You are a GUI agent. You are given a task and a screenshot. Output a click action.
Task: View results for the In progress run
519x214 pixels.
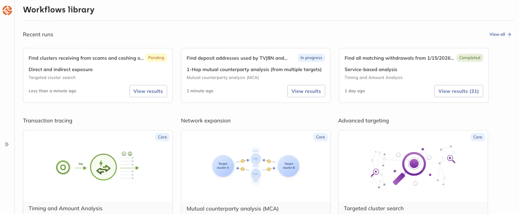click(x=306, y=91)
